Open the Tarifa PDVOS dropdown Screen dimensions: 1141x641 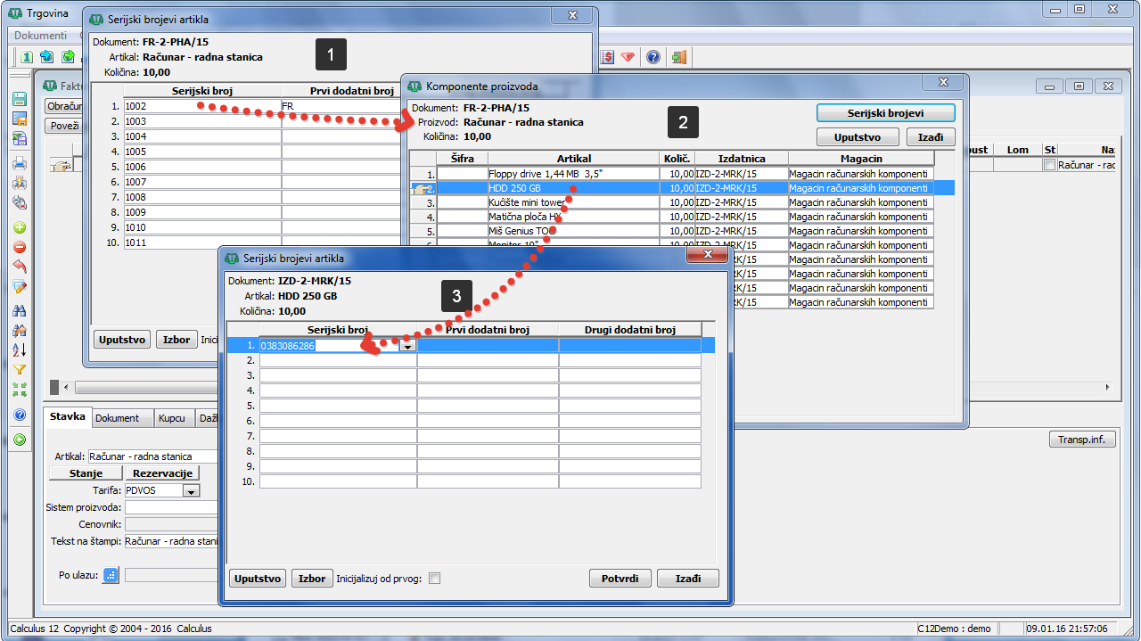[191, 490]
